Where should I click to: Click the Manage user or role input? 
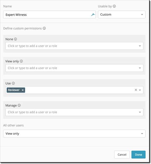pyautogui.click(x=74, y=112)
